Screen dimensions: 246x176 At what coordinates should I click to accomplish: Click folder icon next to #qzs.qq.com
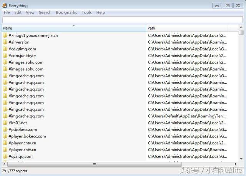tap(5, 156)
